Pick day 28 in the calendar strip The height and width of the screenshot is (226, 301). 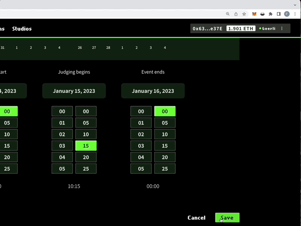108,48
